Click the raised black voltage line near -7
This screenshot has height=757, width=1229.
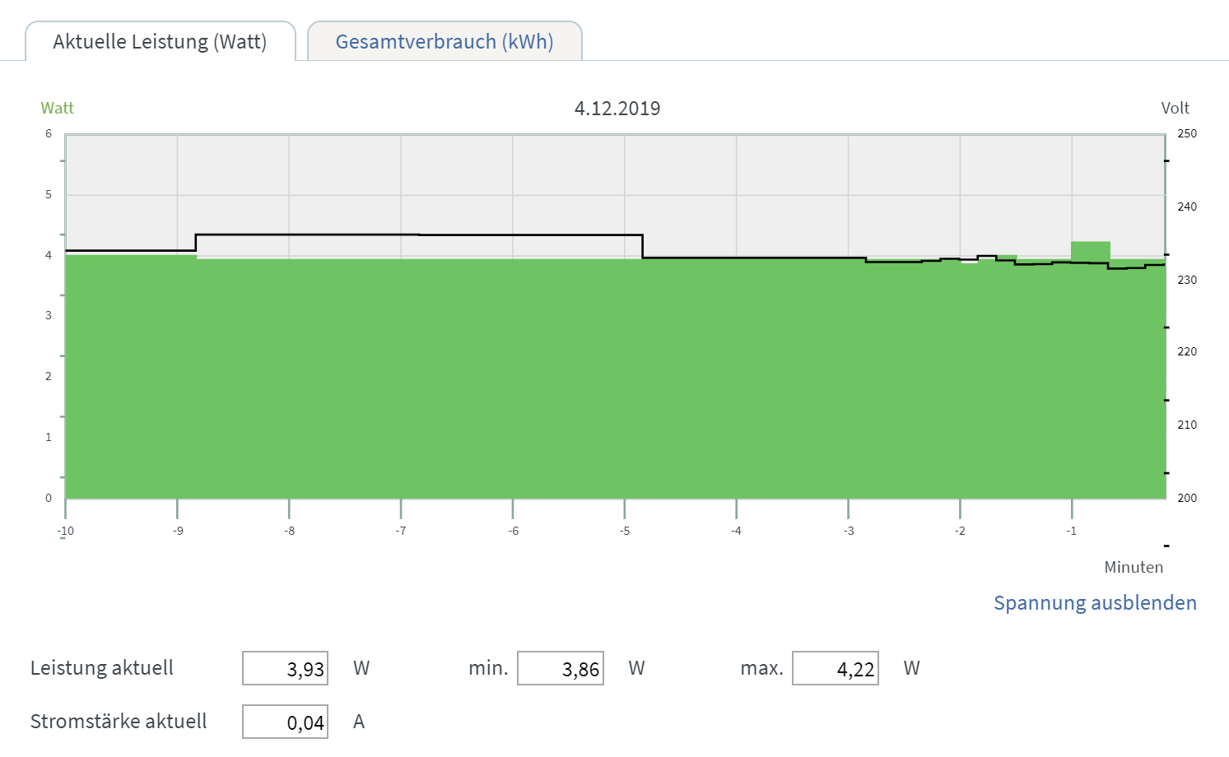[401, 235]
